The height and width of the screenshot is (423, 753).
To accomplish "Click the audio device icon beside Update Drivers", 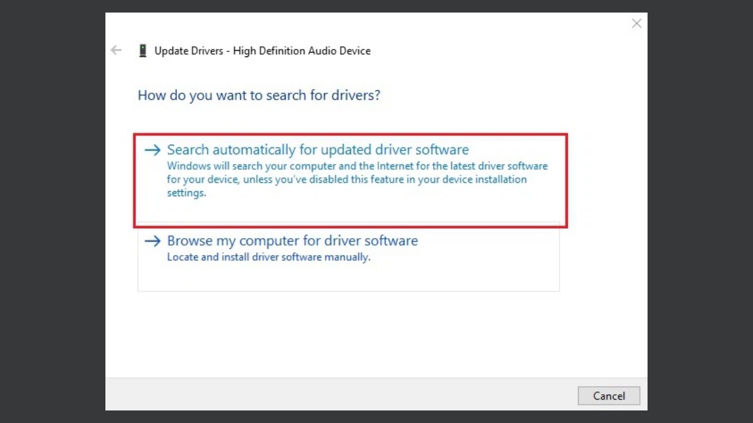I will (143, 51).
